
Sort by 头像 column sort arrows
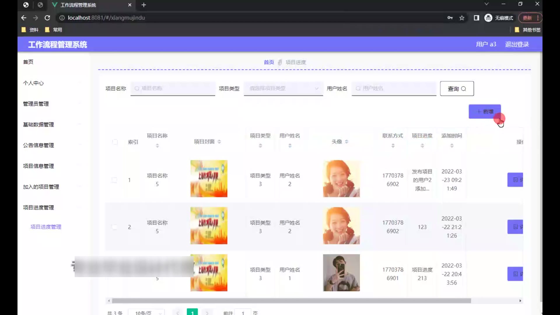click(x=346, y=142)
